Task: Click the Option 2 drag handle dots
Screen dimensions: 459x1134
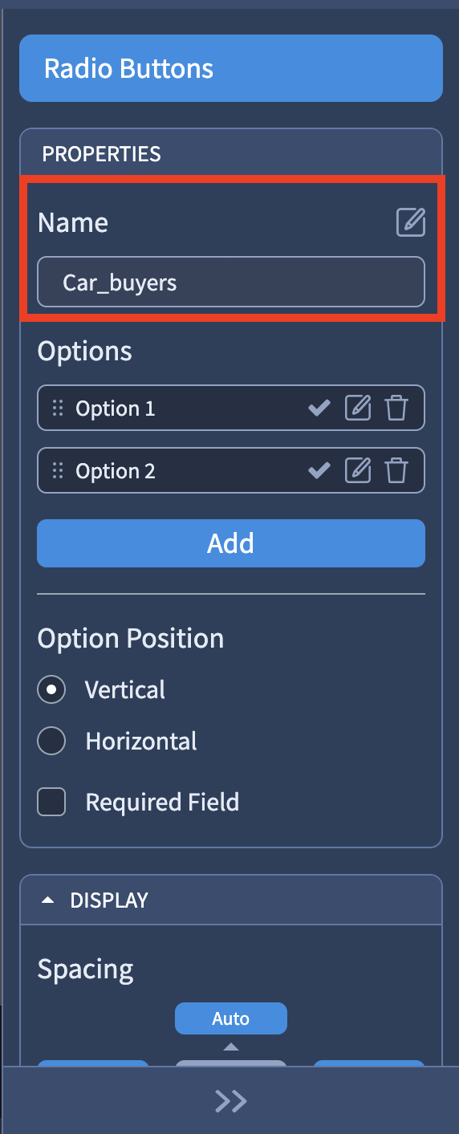Action: pos(57,471)
